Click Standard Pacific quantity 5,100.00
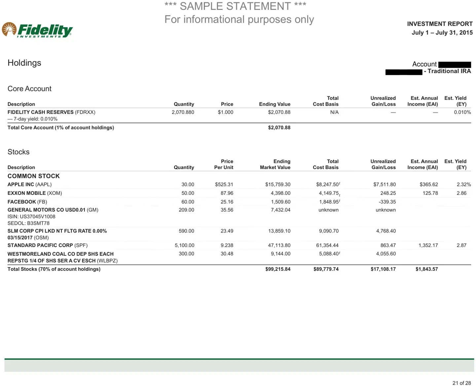This screenshot has width=476, height=387. pos(184,245)
